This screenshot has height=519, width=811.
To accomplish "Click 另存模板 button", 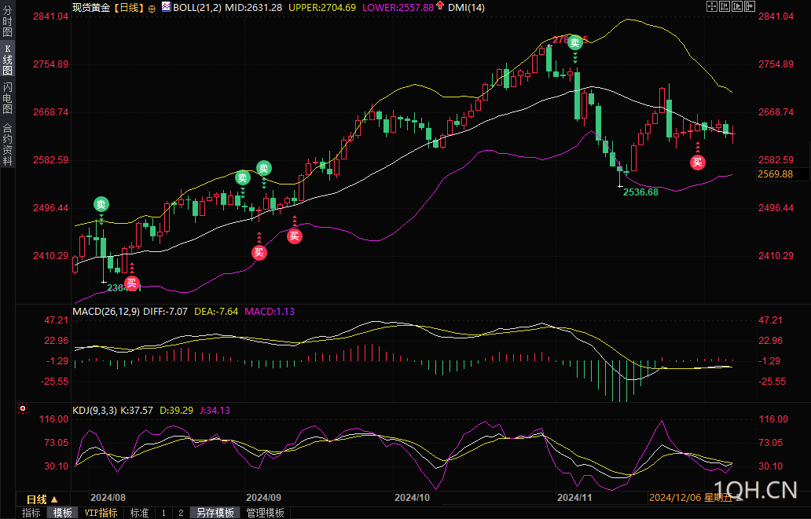I will [215, 513].
